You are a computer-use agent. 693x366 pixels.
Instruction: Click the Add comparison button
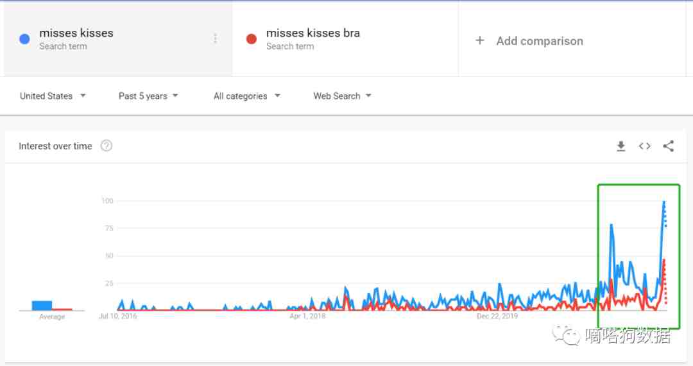(x=539, y=41)
